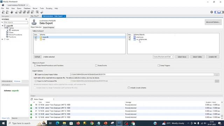Collapse the Tables node under sagardb
Viewport: 224px width, 126px height.
coord(5,28)
